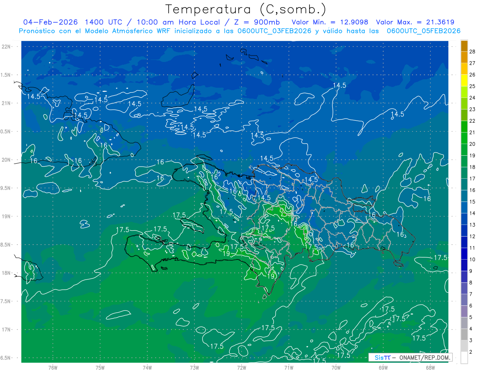483x373 pixels.
Task: Click legend value "26"
Action: 472,74
